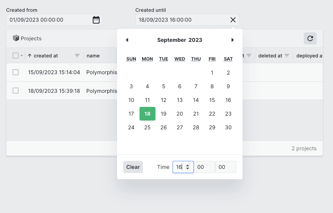Sort by created at ascending arrow
The image size is (333, 213).
coord(30,56)
